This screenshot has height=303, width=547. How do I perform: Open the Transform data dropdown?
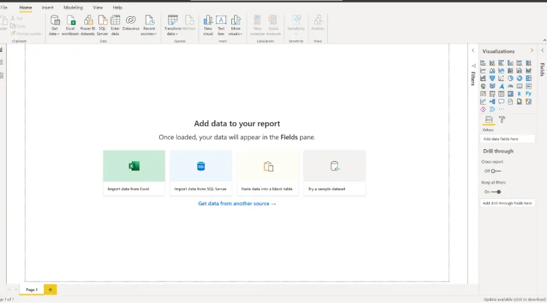pos(173,24)
